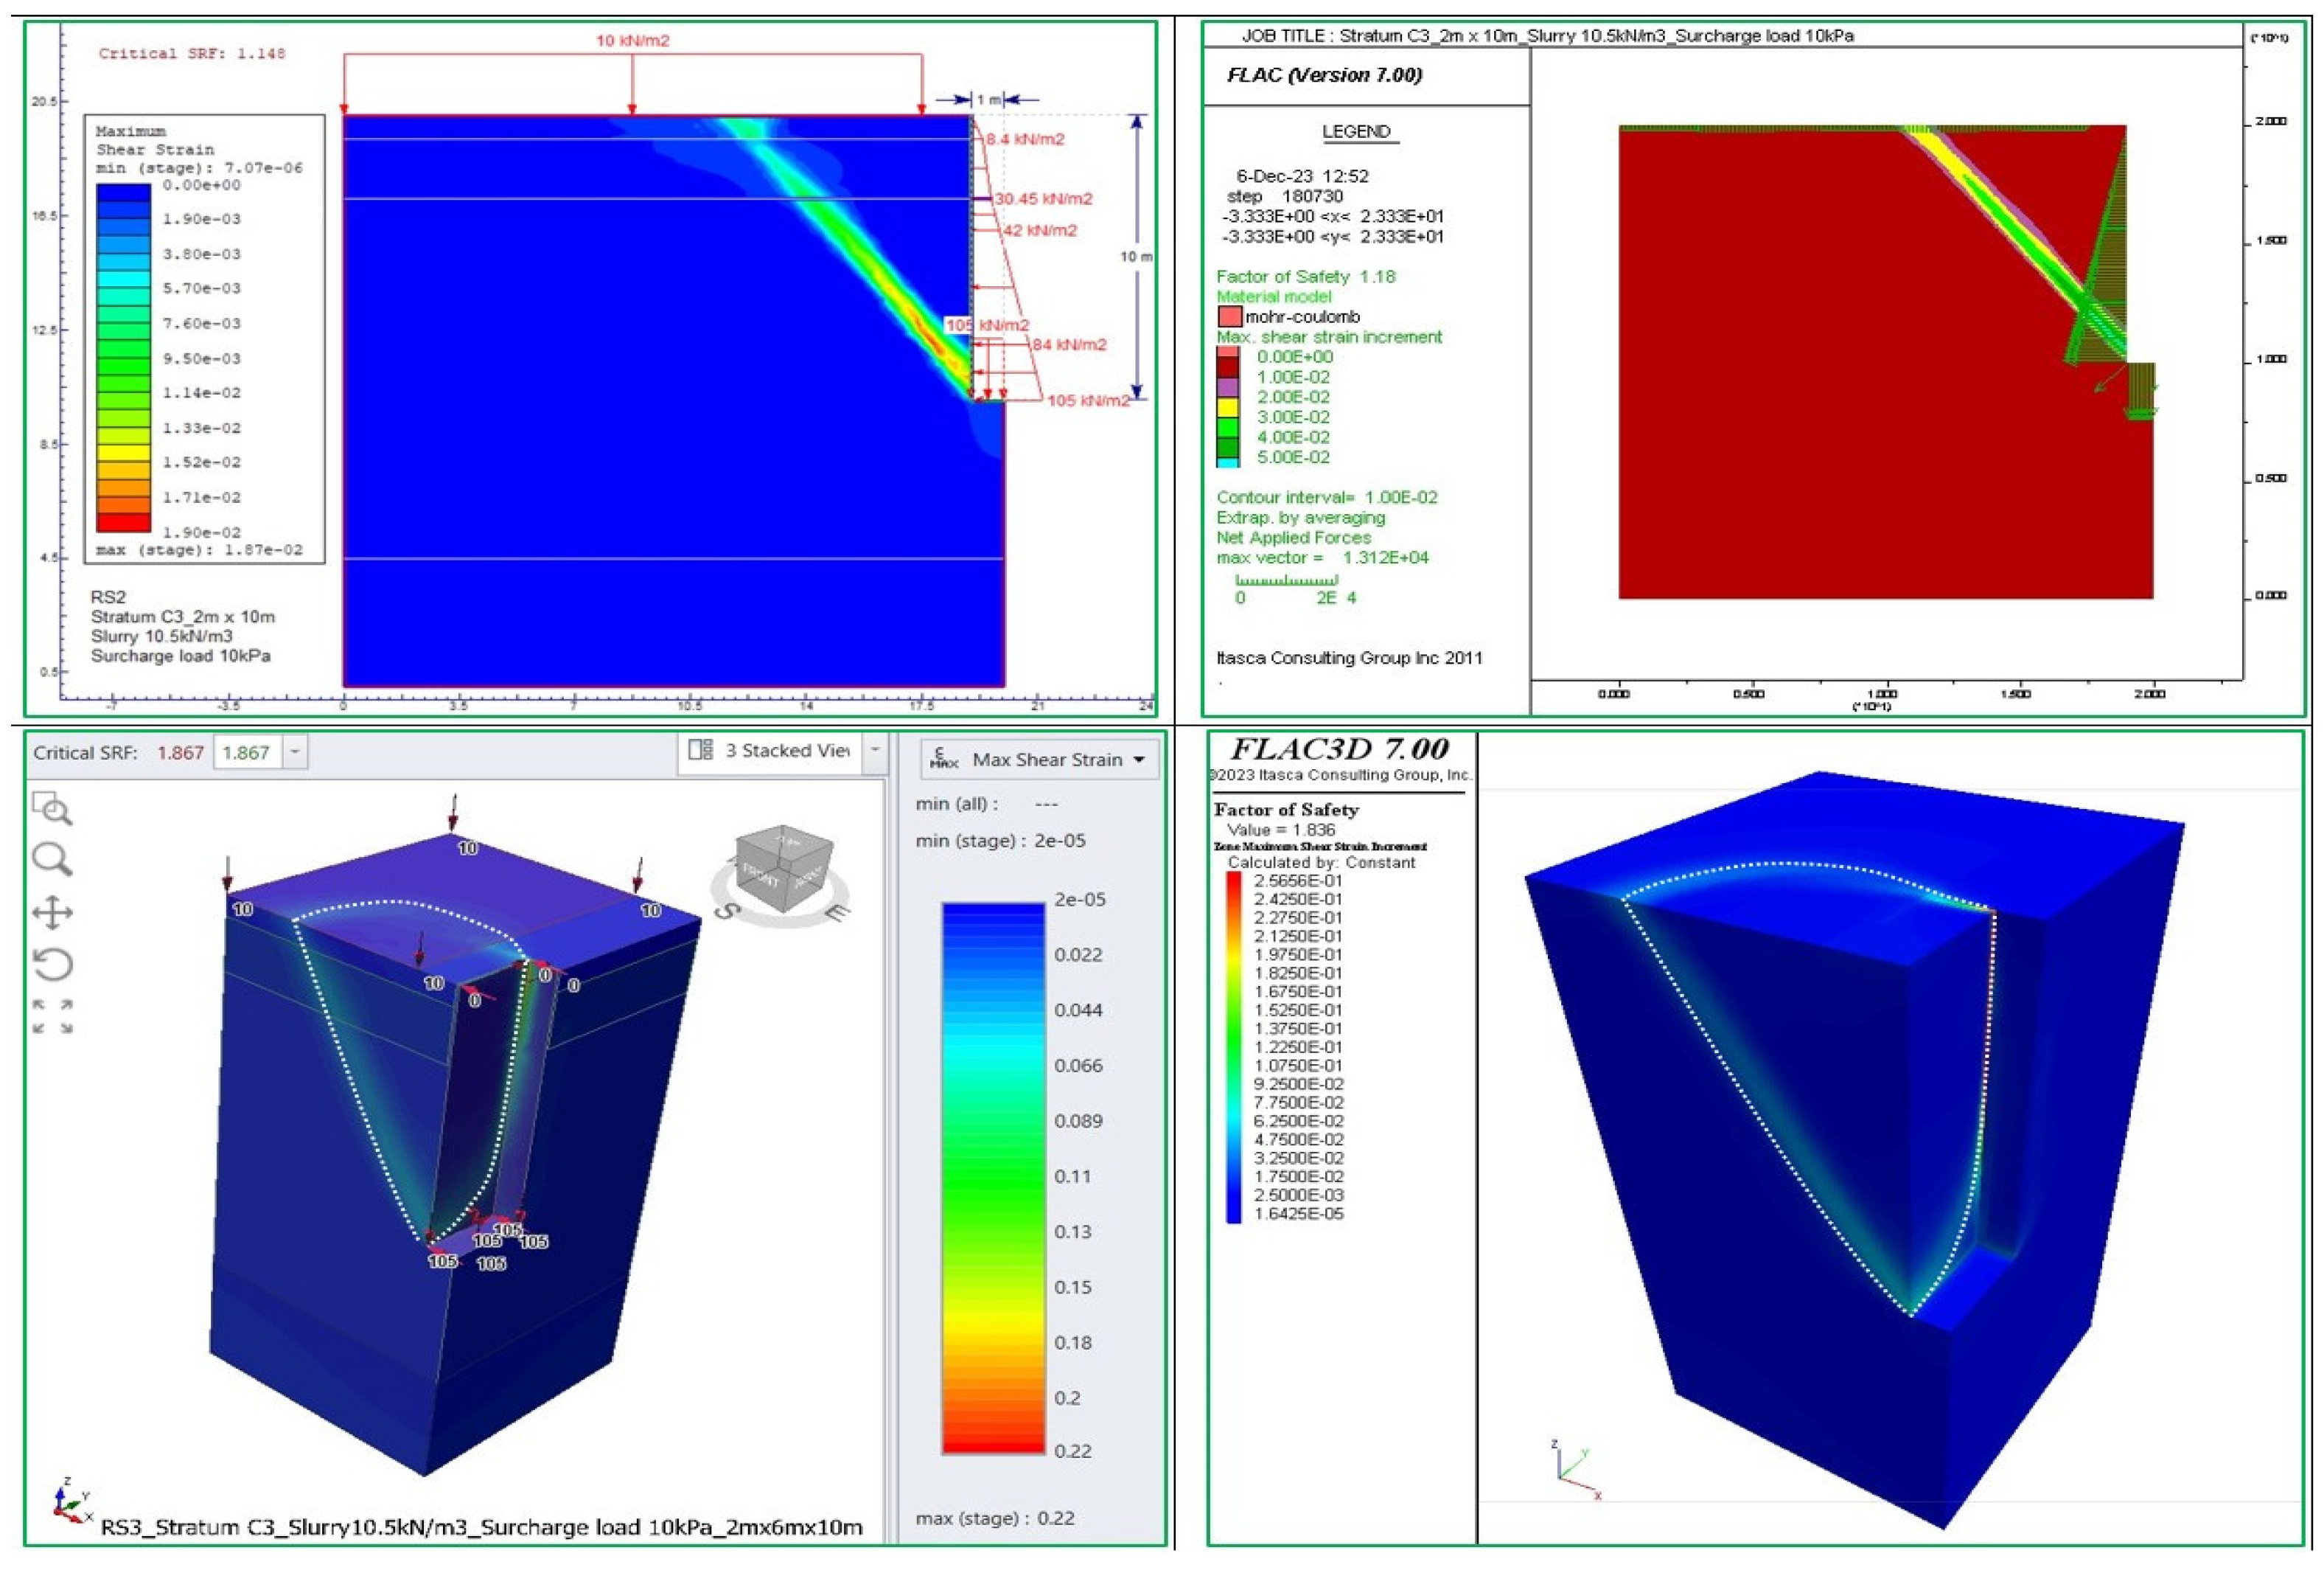Open the Critical SRF dropdown arrow
The height and width of the screenshot is (1573, 2324).
[x=295, y=752]
